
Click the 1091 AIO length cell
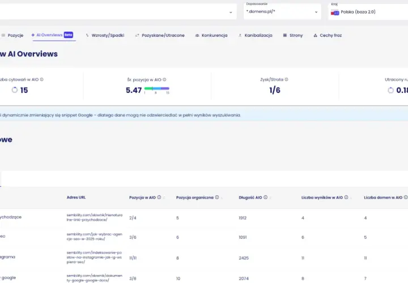click(x=243, y=237)
